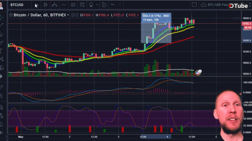The width and height of the screenshot is (252, 141).
Task: Redo the last chart action
Action: click(119, 5)
